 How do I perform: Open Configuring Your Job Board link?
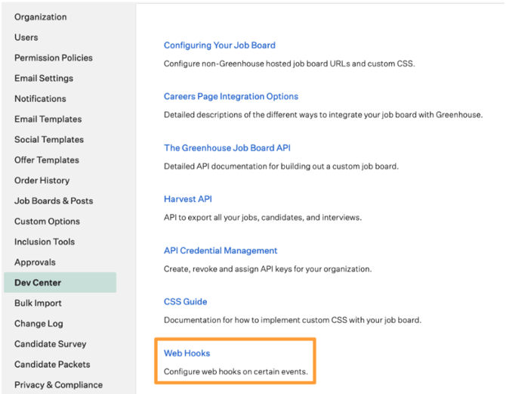(x=220, y=45)
